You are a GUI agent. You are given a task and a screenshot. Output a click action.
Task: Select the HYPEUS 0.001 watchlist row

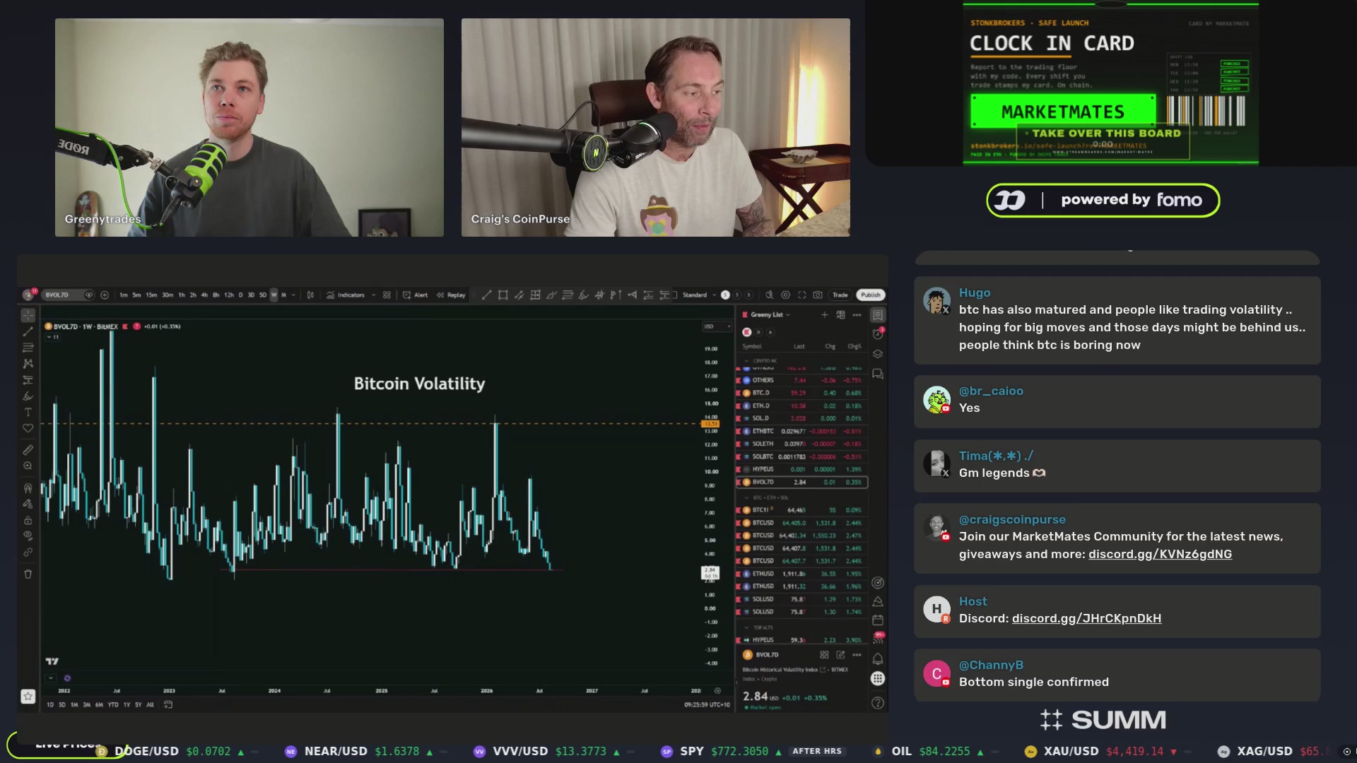pos(802,469)
